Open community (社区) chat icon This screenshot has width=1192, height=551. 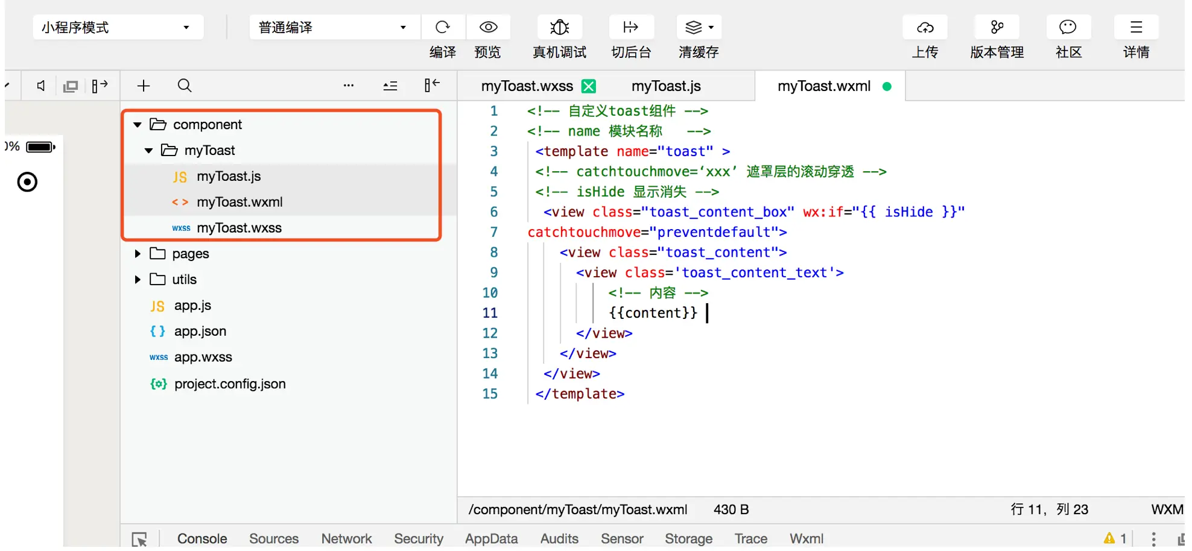click(1068, 27)
